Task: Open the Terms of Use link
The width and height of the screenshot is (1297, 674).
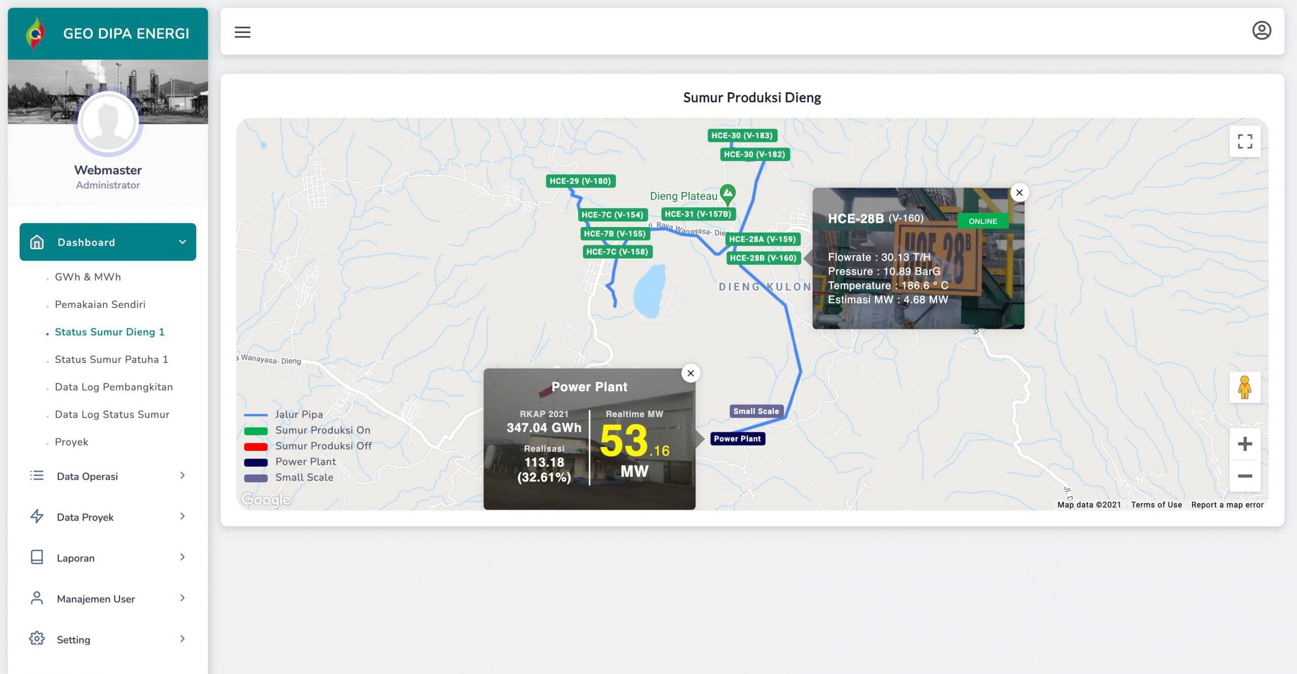Action: click(x=1156, y=505)
